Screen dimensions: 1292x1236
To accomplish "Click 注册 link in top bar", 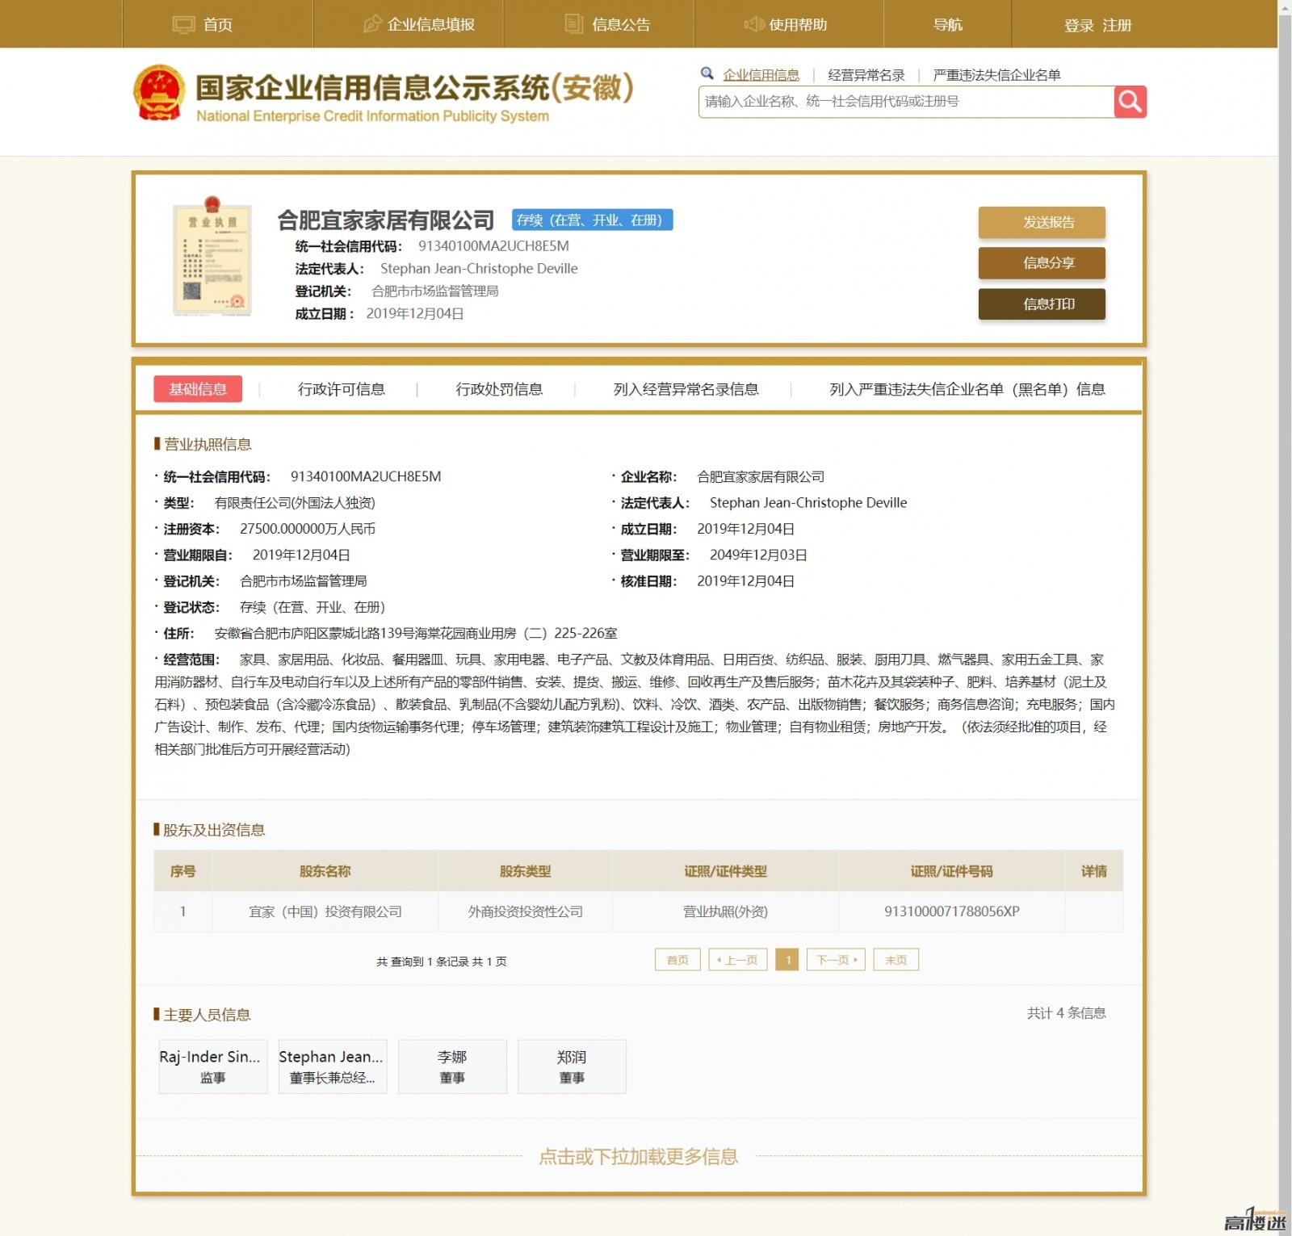I will point(1117,26).
